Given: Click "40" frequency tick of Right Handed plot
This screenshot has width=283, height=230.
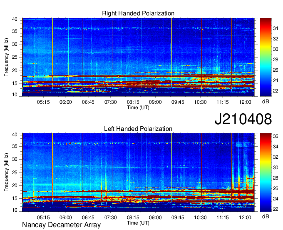Looking at the screenshot, I should click(15, 19).
